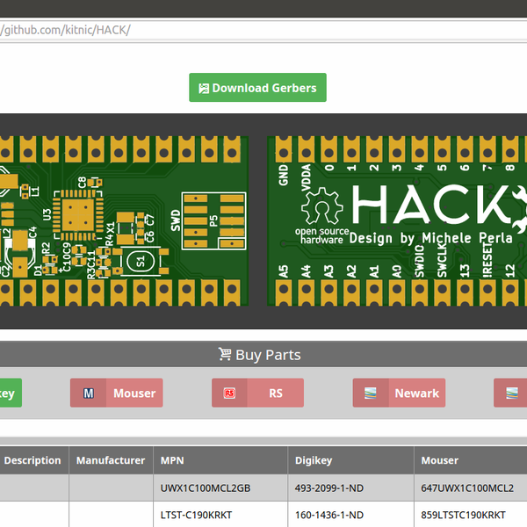
Task: Select the RS retailer button
Action: tap(257, 393)
